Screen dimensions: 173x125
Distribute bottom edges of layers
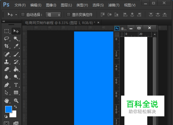tap(165, 15)
